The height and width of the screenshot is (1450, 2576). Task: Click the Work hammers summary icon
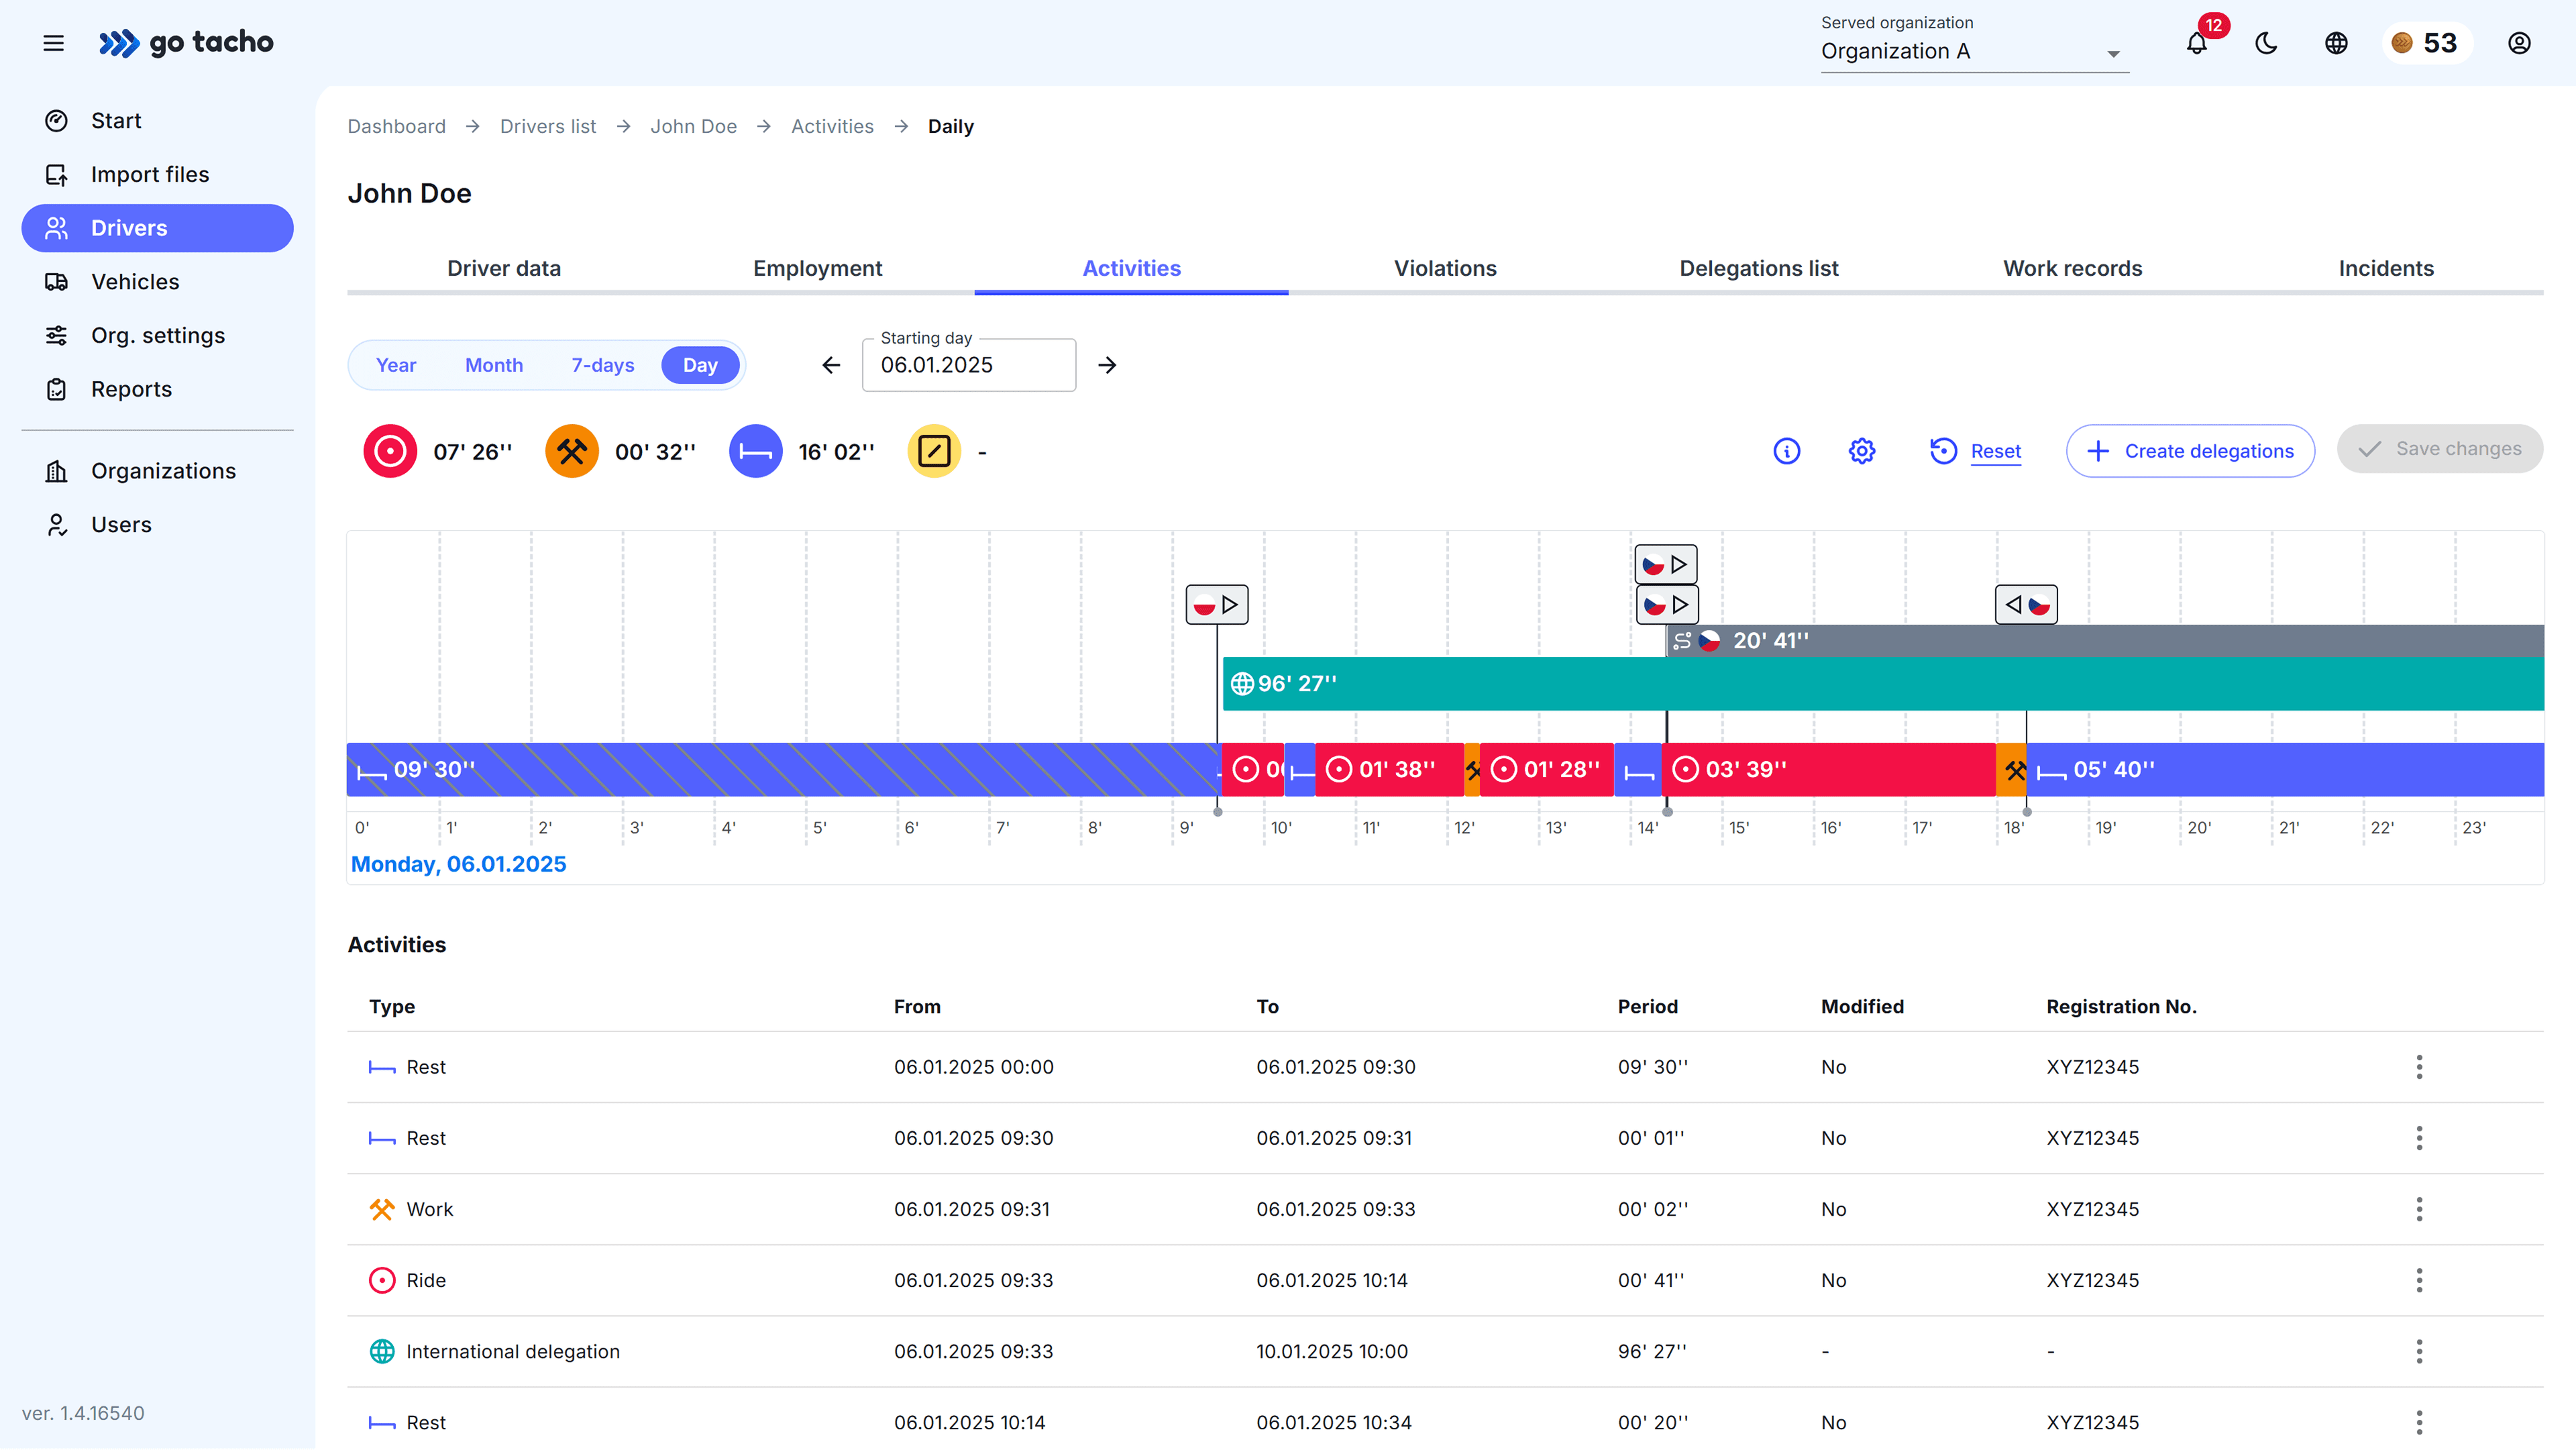click(571, 451)
